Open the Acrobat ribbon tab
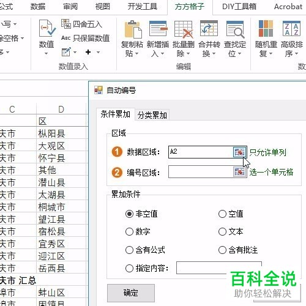This screenshot has width=306, height=306. click(288, 7)
